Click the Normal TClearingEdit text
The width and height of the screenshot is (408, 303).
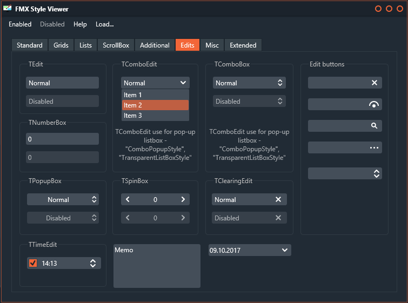point(225,200)
